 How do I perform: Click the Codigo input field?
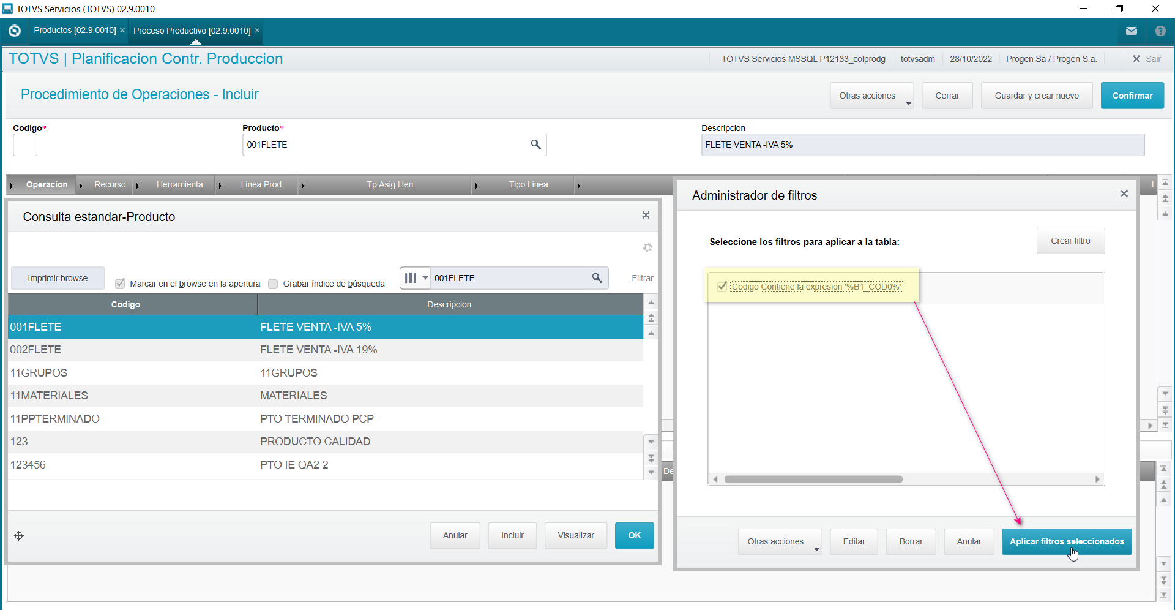pyautogui.click(x=25, y=145)
